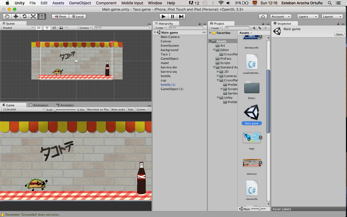347x217 pixels.
Task: Select botella (1) in the Hierarchy
Action: [x=168, y=85]
